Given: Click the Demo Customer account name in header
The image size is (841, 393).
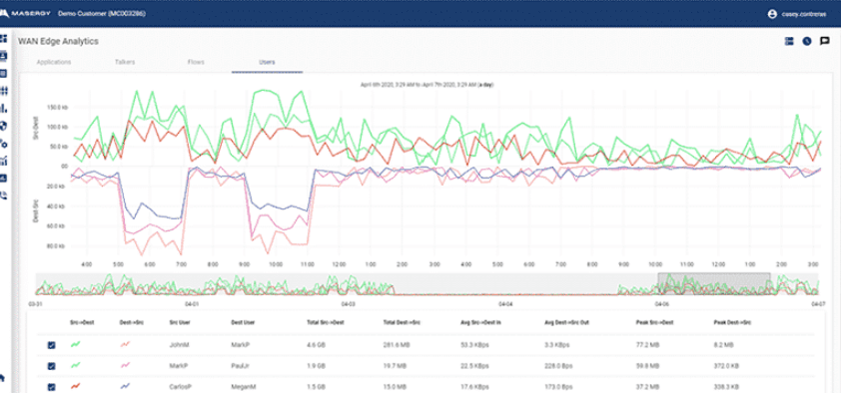Looking at the screenshot, I should (101, 13).
